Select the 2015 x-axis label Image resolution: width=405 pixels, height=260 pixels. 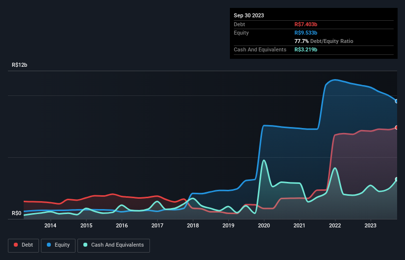86,225
